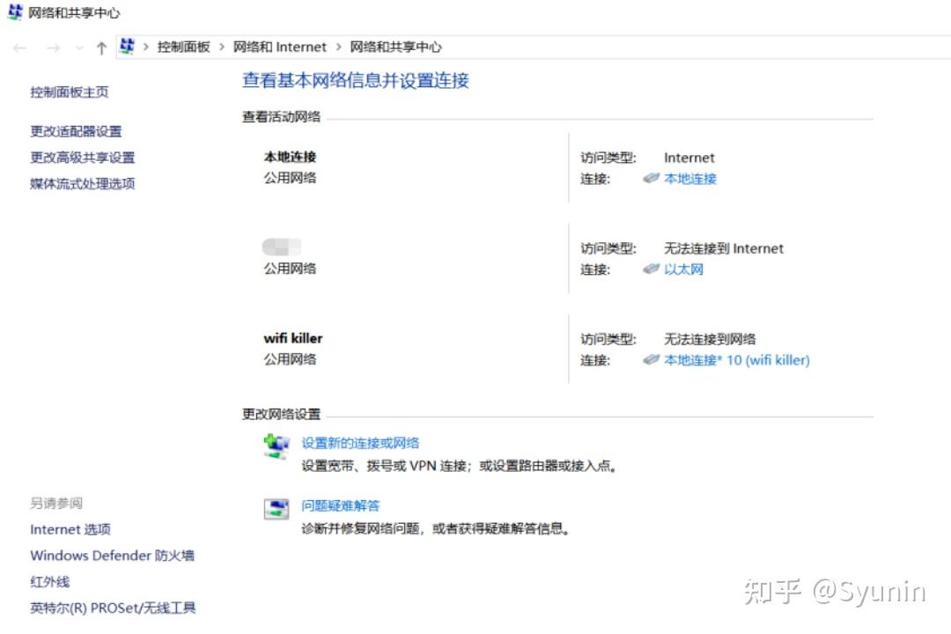Click 公用网络 under 本地连接 heading
Image resolution: width=951 pixels, height=634 pixels.
pos(290,178)
